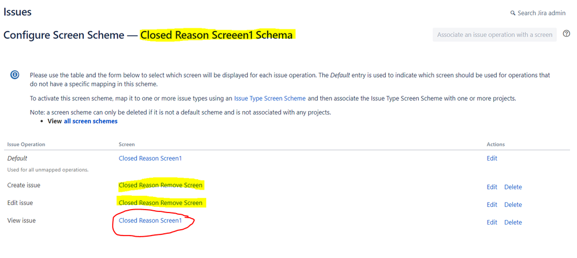The height and width of the screenshot is (258, 577).
Task: Edit the Create issue mapping
Action: (x=492, y=187)
